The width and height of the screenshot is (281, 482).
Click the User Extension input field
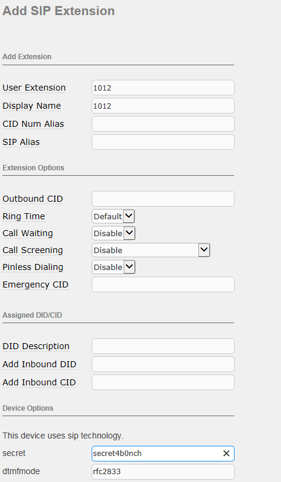[x=163, y=88]
